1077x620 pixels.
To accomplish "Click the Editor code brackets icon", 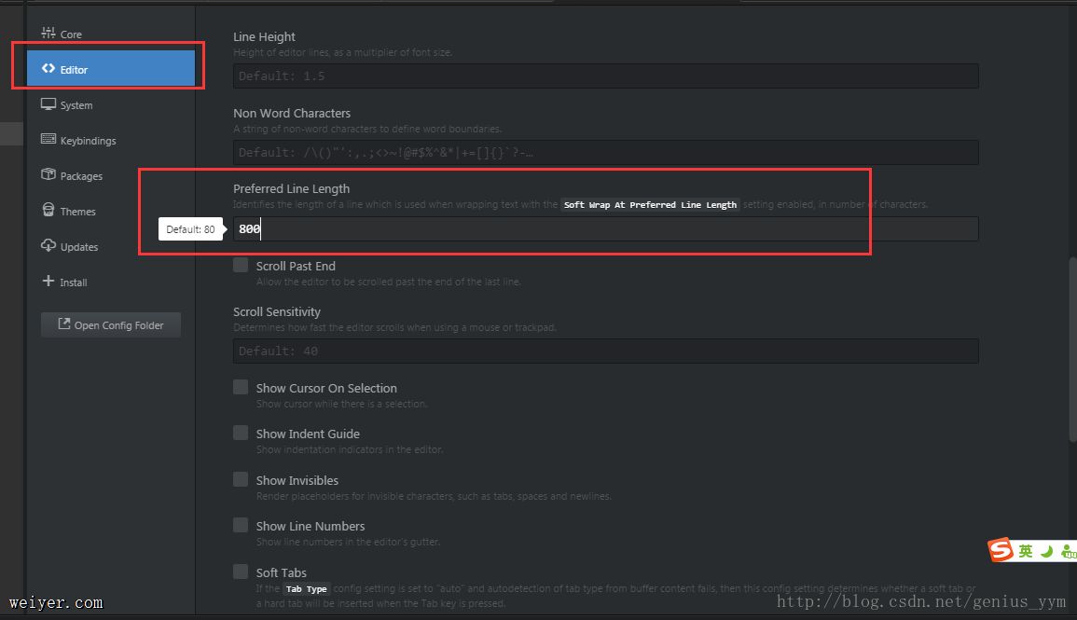I will click(48, 69).
